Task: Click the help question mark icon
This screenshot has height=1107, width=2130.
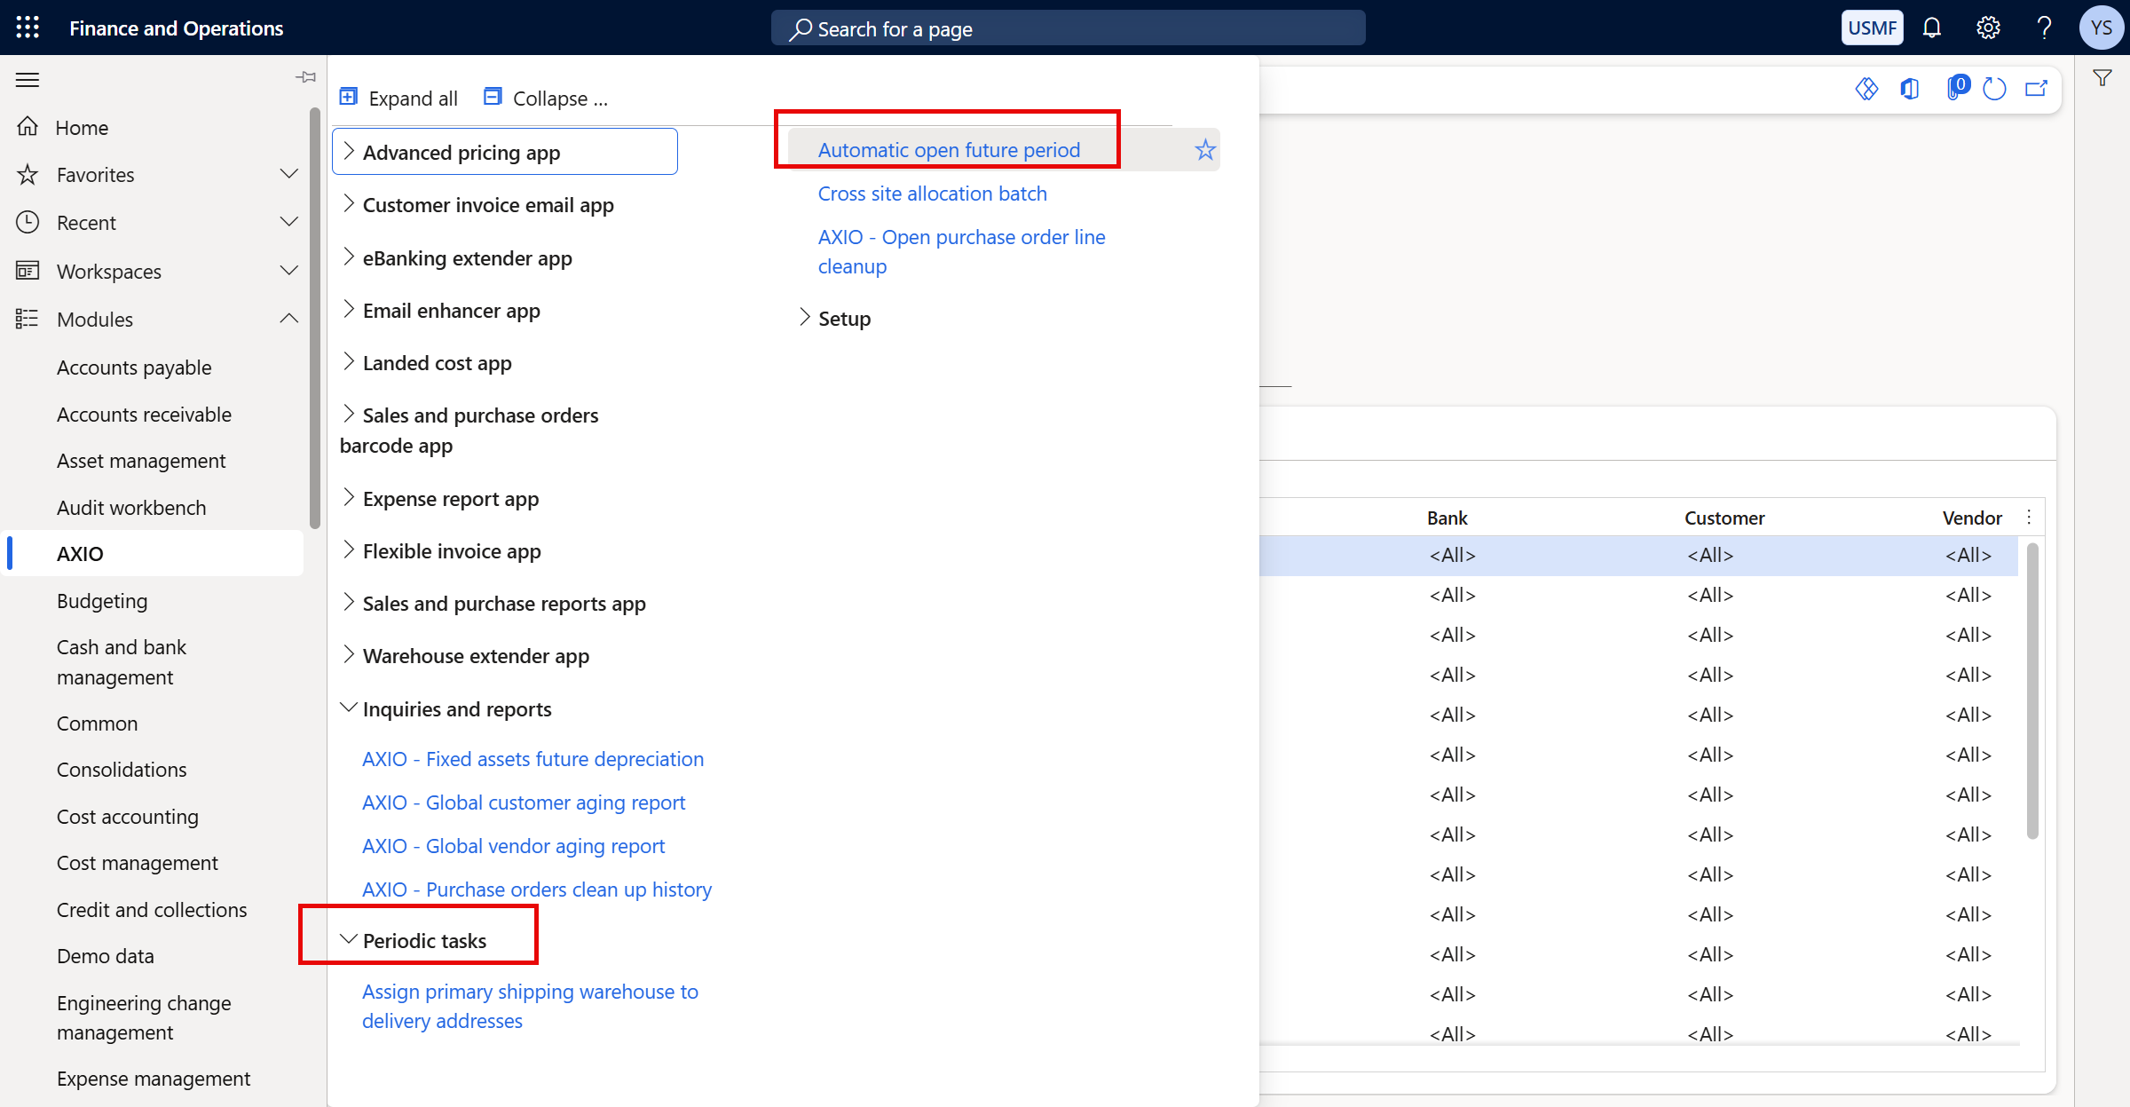Action: coord(2045,28)
